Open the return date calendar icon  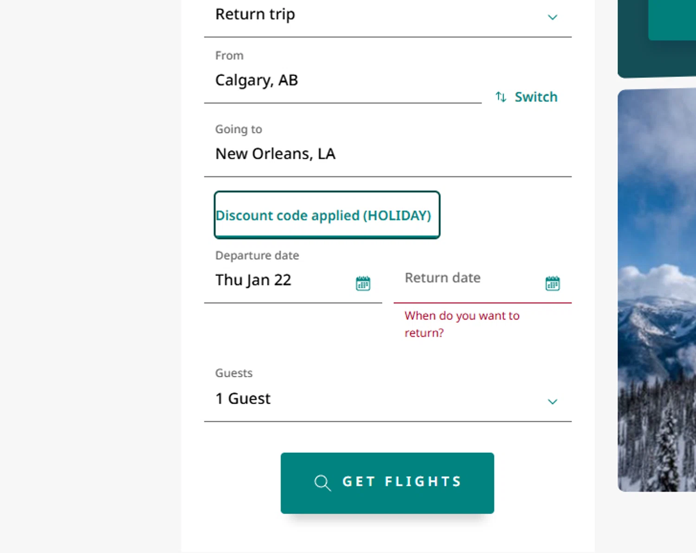click(552, 283)
